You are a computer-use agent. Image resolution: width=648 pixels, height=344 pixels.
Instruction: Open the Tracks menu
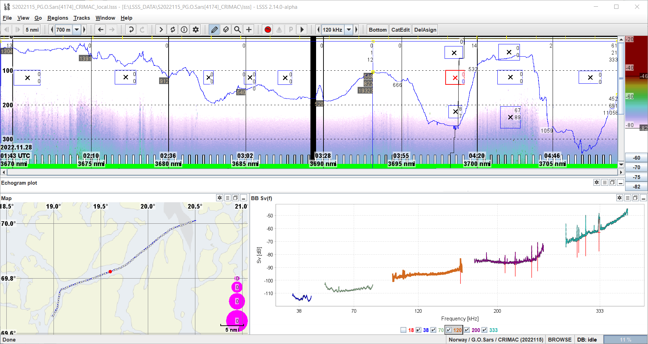click(x=81, y=18)
